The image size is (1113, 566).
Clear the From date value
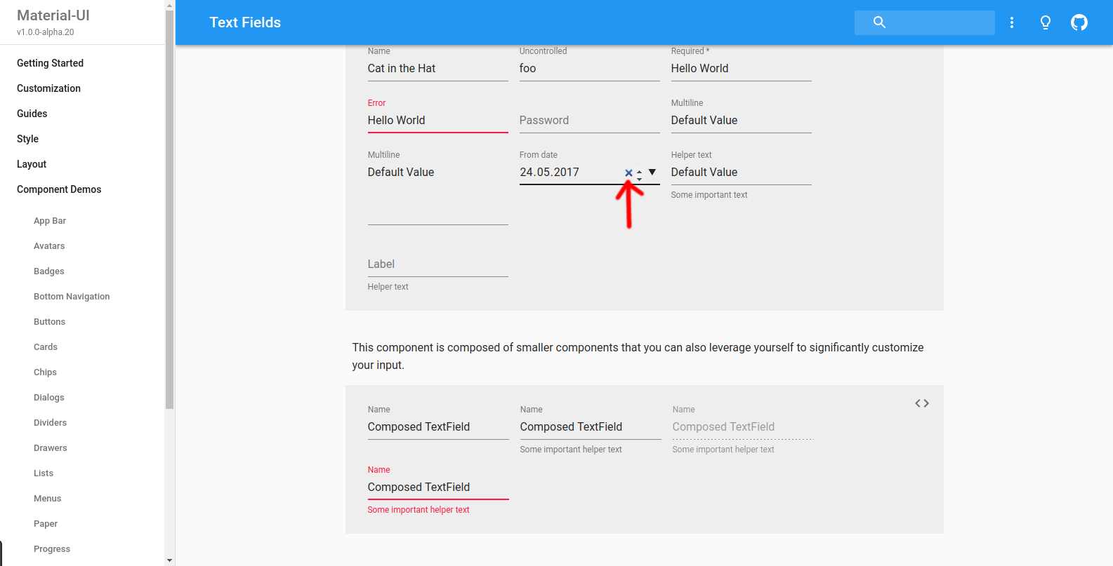[628, 173]
